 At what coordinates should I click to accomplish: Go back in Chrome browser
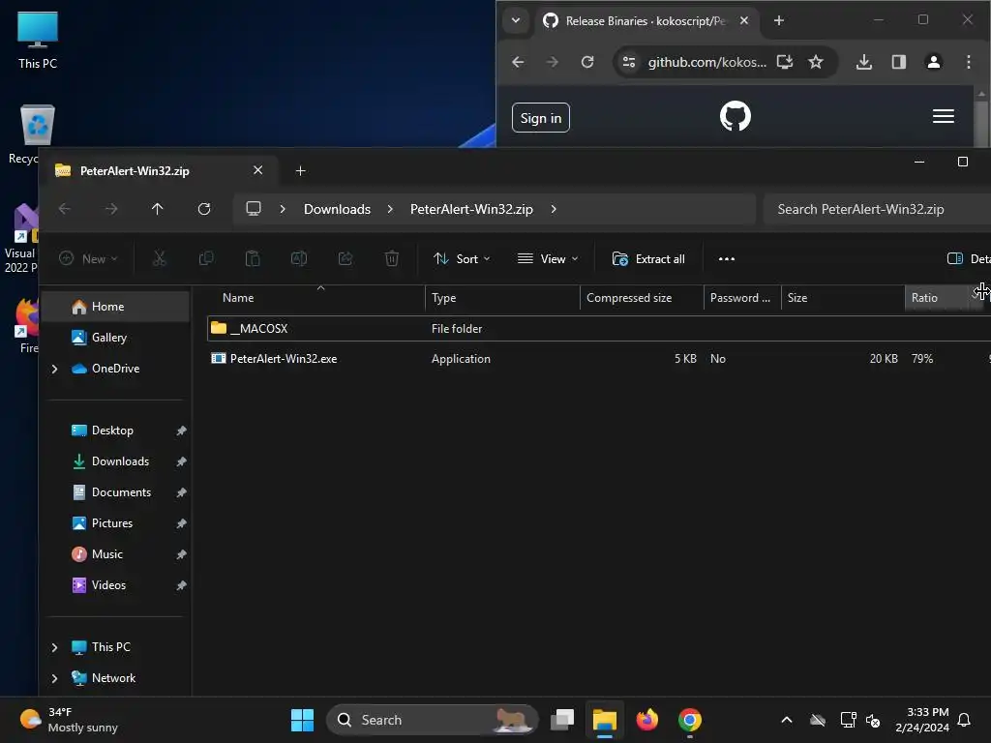point(518,62)
